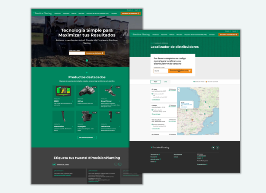Image resolution: width=266 pixels, height=193 pixels.
Task: Open Jornadas in the homepage navbar
Action: coord(114,14)
